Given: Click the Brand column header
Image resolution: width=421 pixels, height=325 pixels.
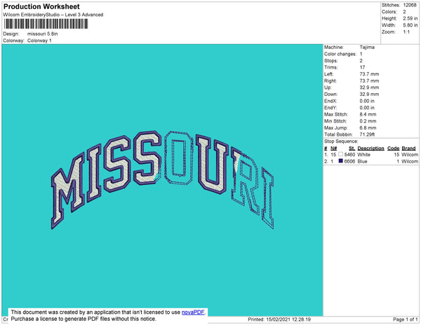Looking at the screenshot, I should coord(408,148).
